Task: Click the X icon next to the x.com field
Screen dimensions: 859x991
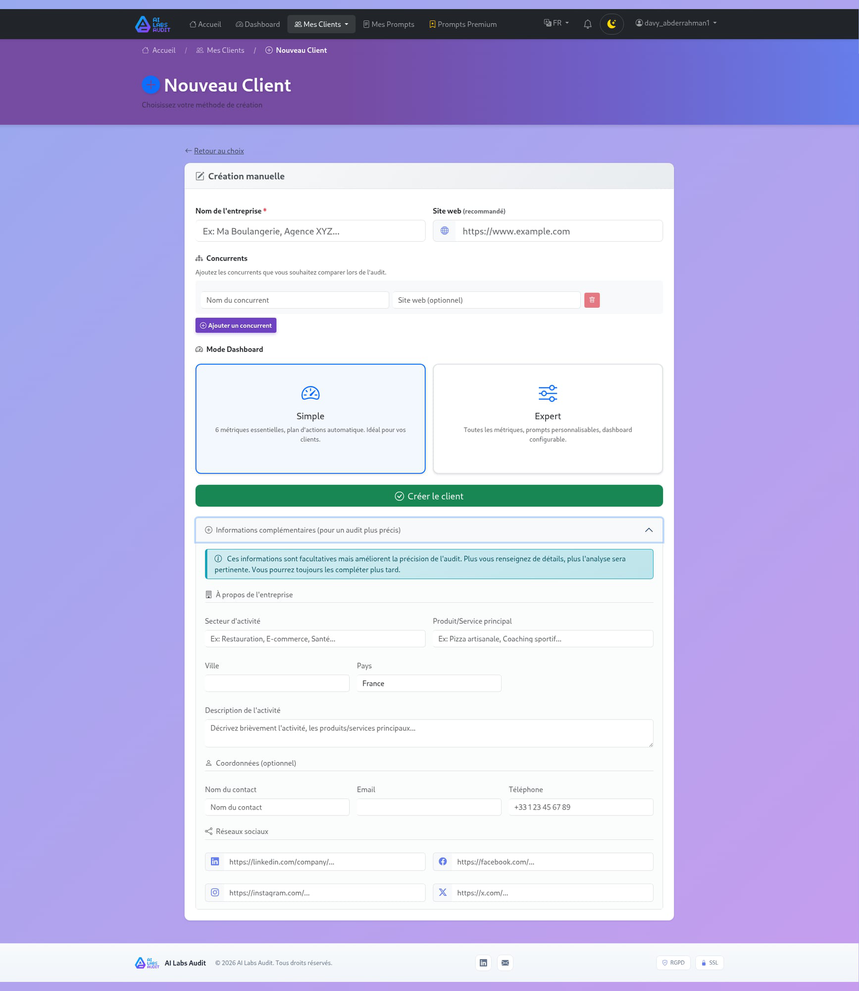Action: tap(443, 892)
